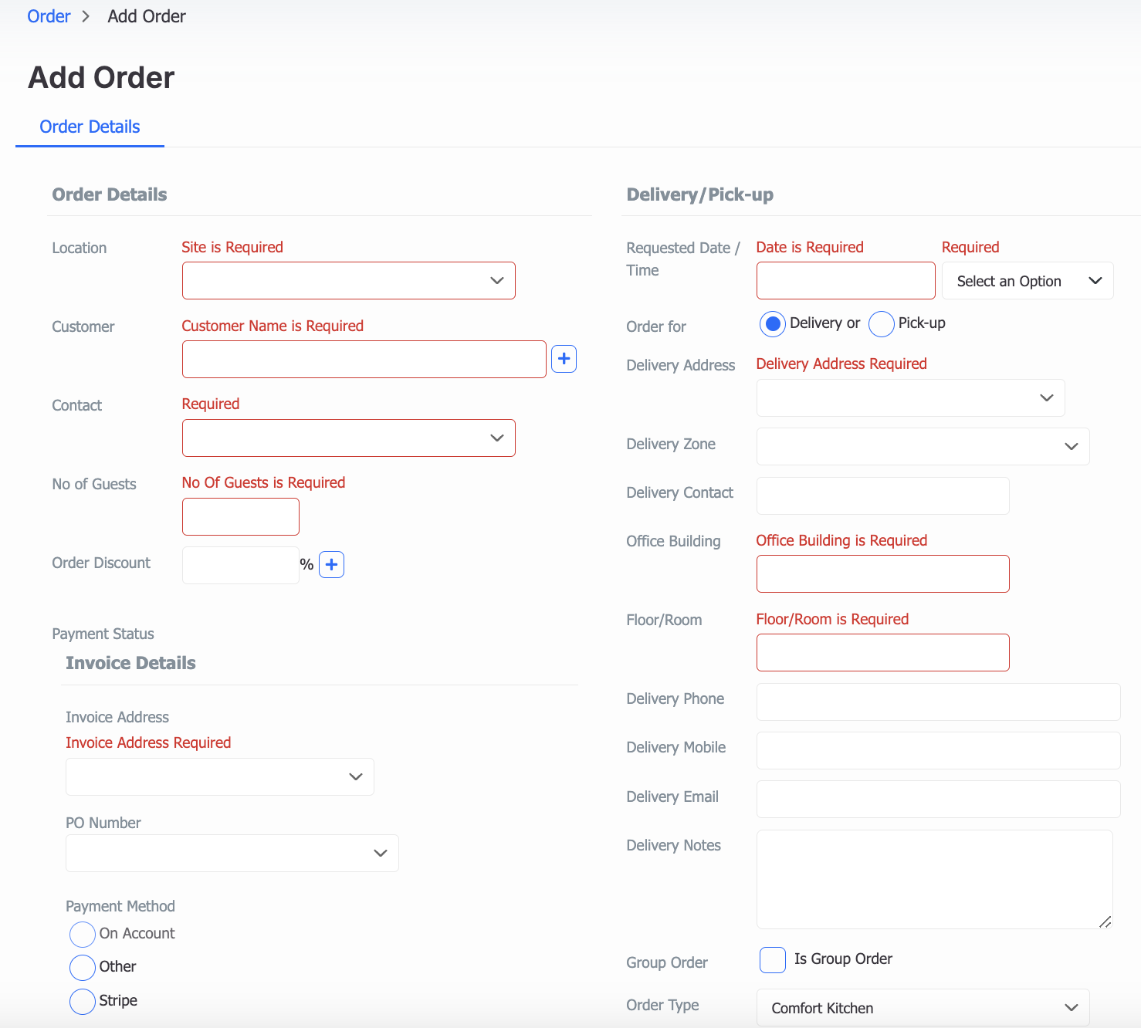Viewport: 1141px width, 1028px height.
Task: Switch to the Order Details tab
Action: coord(90,127)
